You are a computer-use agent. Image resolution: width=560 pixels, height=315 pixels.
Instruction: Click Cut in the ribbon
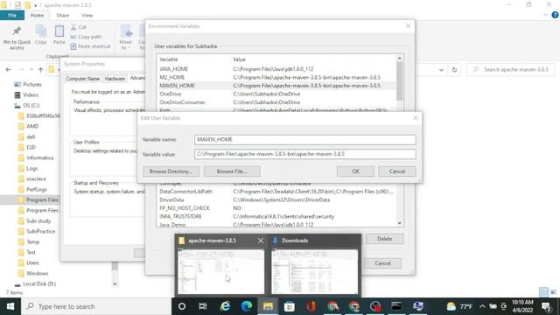(x=79, y=27)
